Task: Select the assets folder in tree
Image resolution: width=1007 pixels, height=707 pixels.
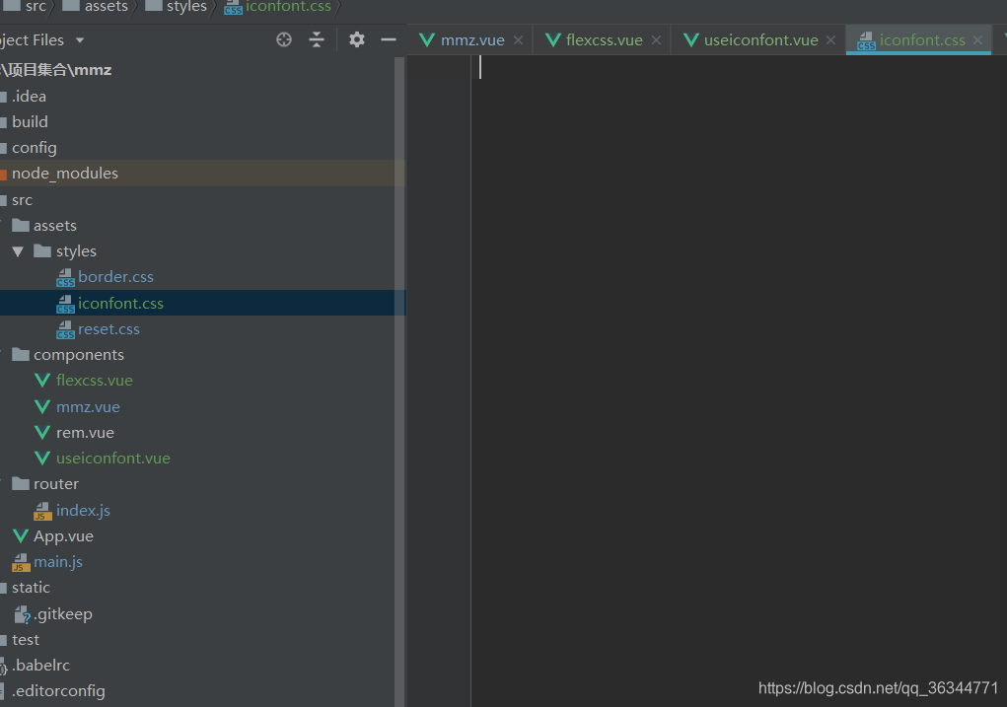Action: coord(54,226)
